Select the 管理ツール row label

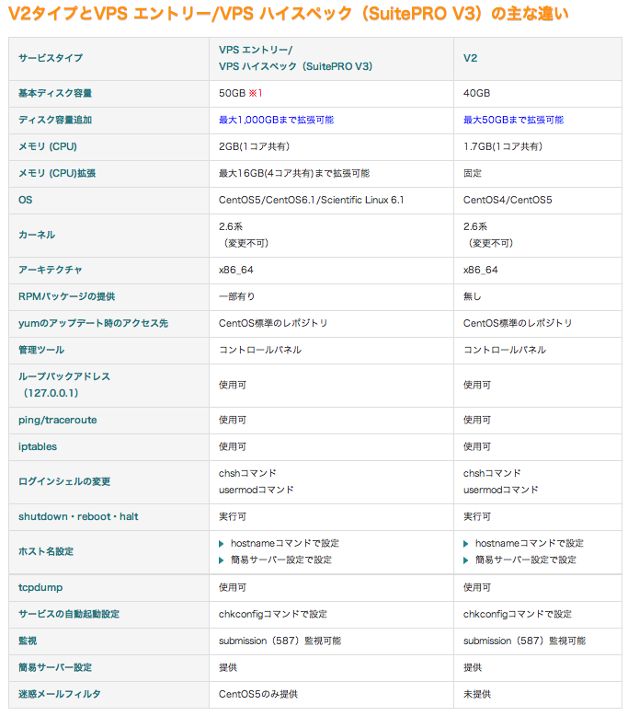tap(41, 351)
